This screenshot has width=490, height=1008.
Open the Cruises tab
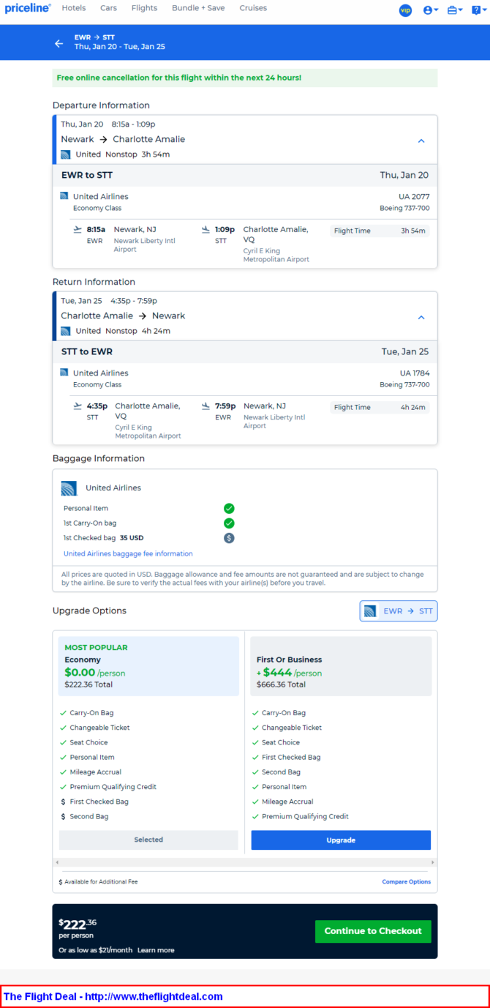tap(253, 8)
